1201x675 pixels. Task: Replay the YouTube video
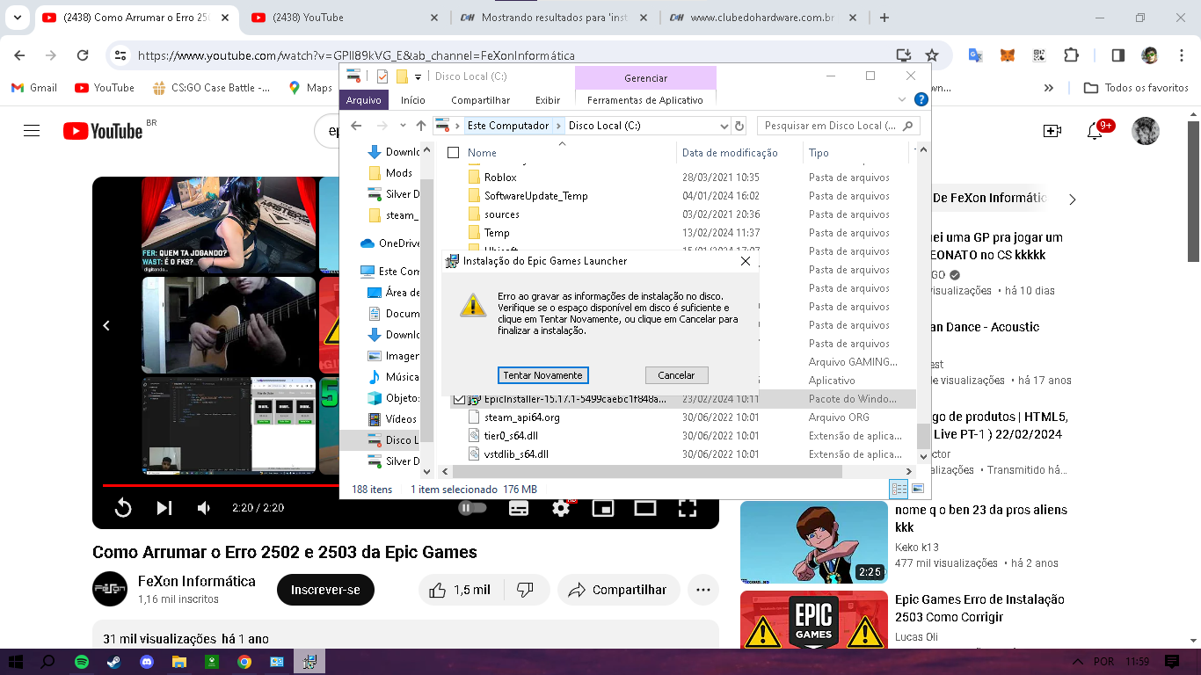[x=123, y=508]
